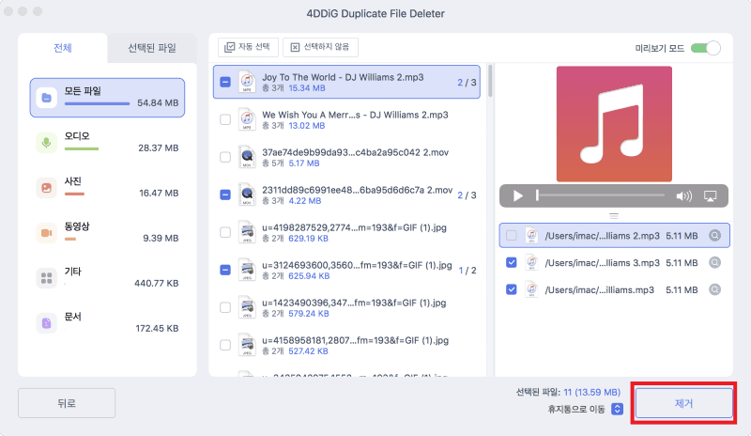Toggle the preview mode switch
This screenshot has height=436, width=751.
[705, 47]
